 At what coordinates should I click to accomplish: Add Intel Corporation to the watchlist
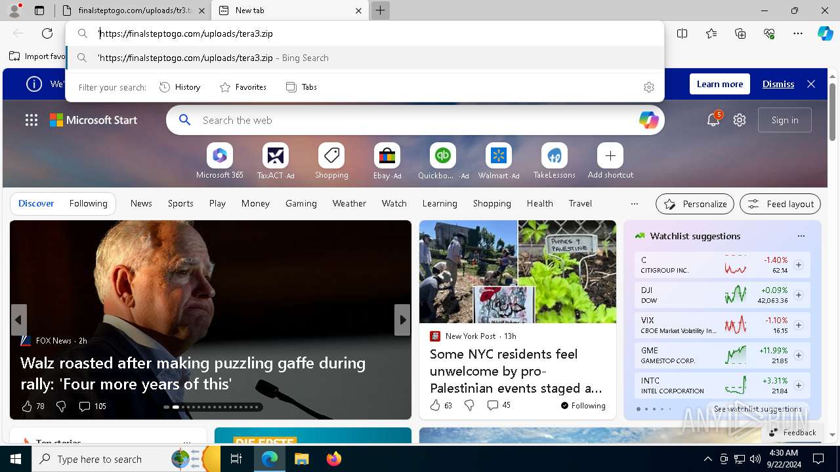click(799, 385)
